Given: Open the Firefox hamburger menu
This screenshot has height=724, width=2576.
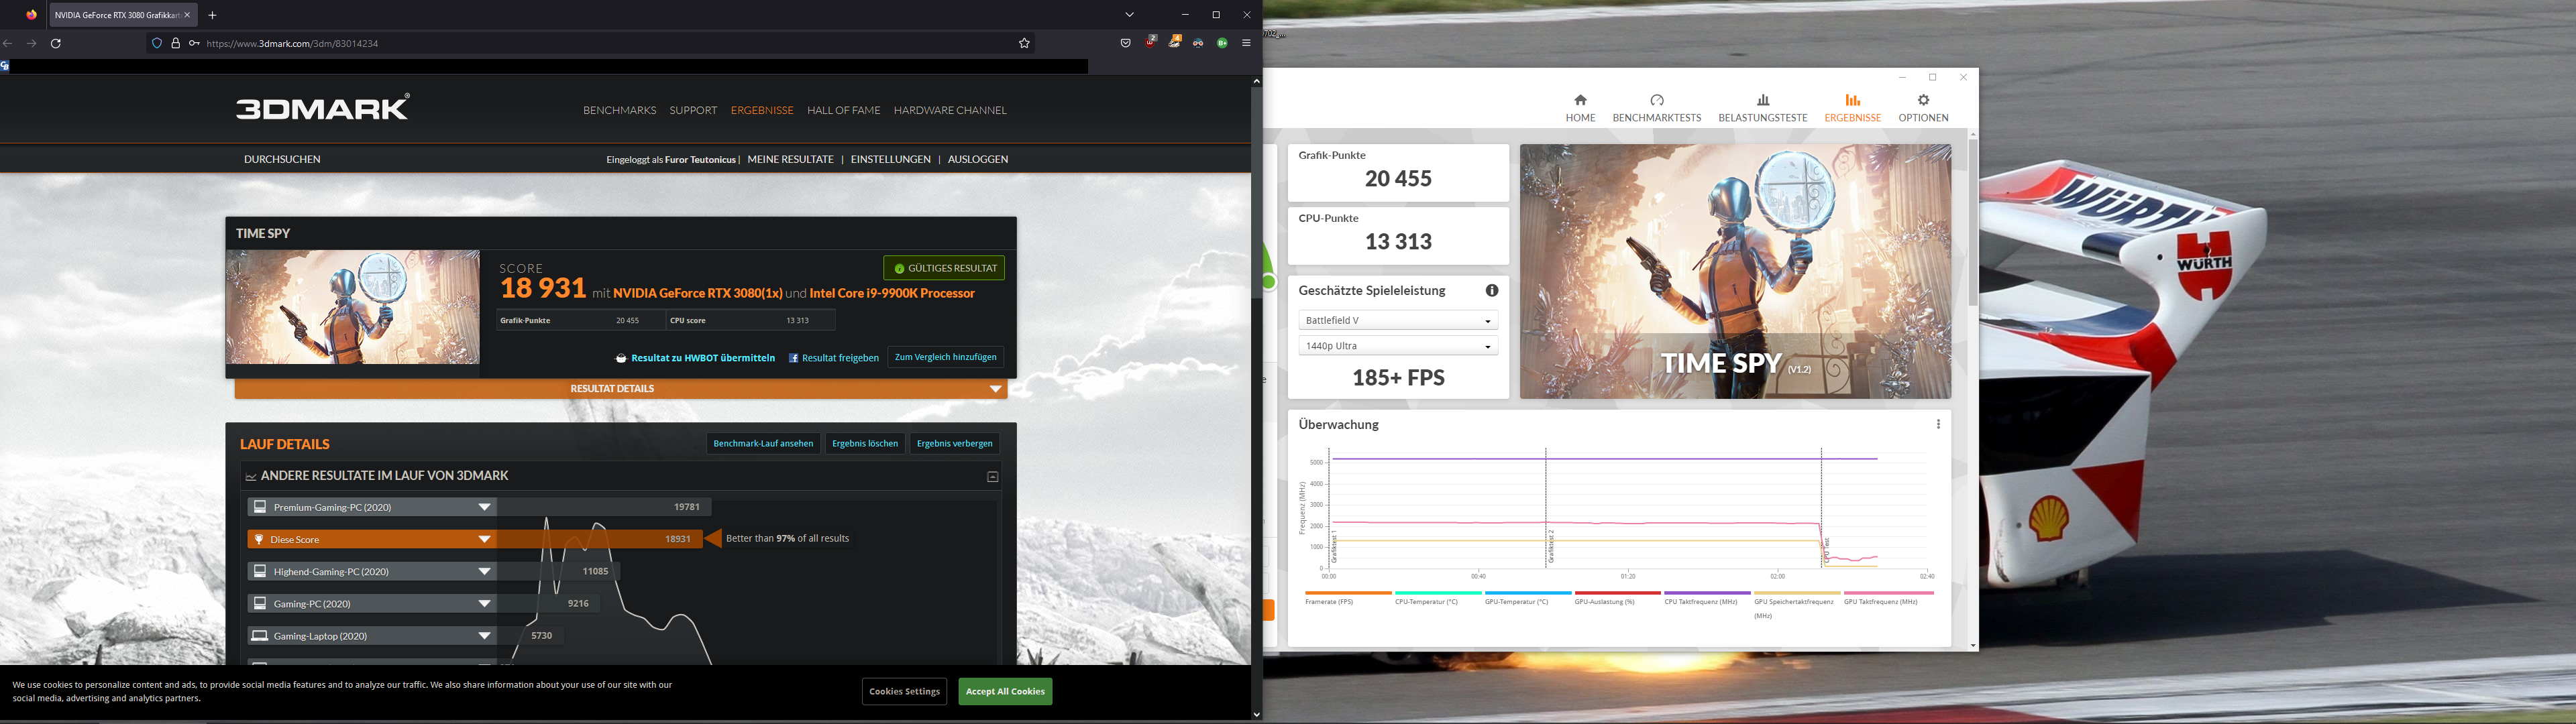Looking at the screenshot, I should tap(1246, 43).
